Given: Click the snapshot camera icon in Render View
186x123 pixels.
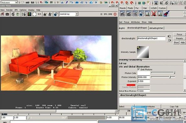Looking at the screenshot, I should click(x=7, y=14).
